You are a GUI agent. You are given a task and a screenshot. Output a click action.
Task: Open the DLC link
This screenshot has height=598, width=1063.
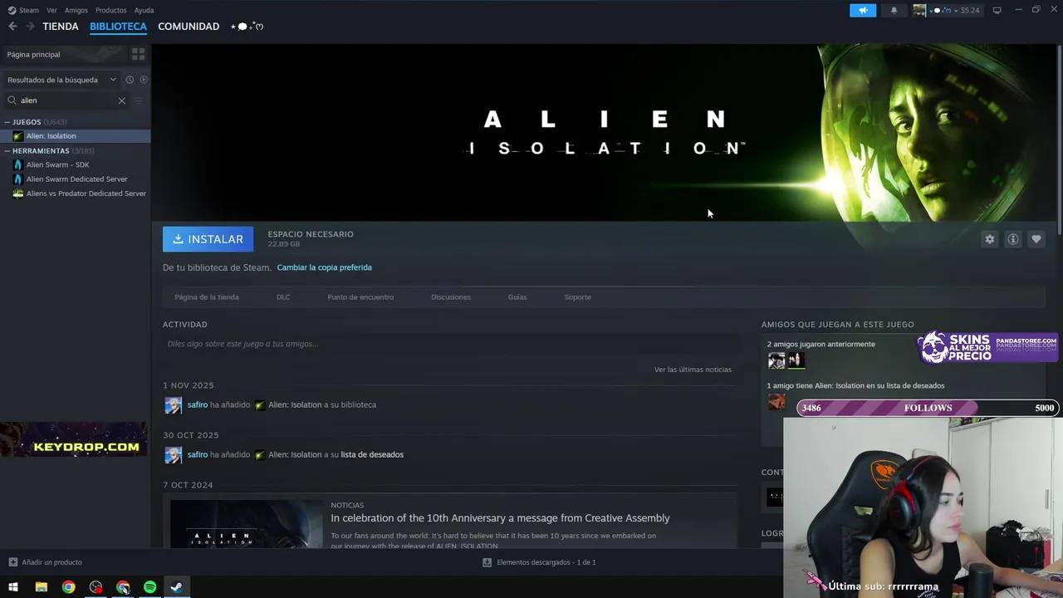[283, 297]
